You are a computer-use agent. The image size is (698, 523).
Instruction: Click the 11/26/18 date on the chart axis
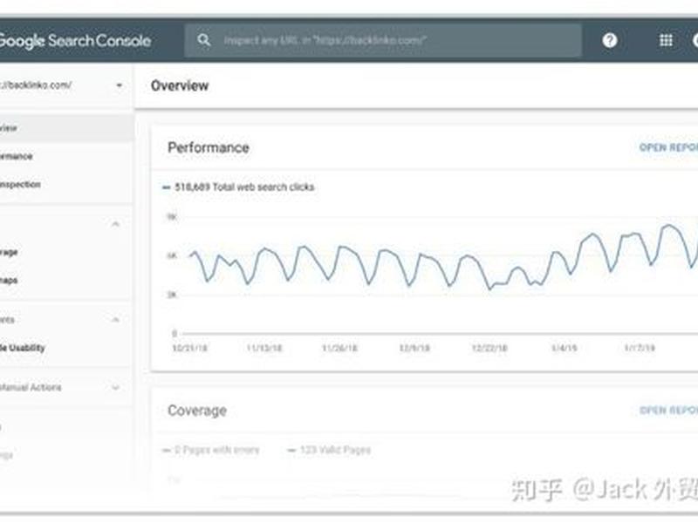[339, 348]
